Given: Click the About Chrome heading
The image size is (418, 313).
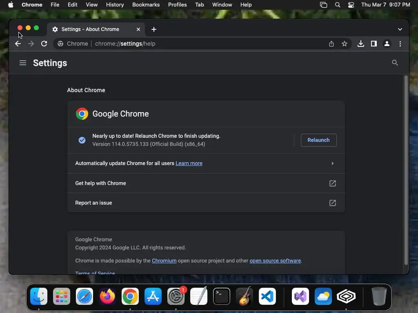Looking at the screenshot, I should [x=86, y=90].
